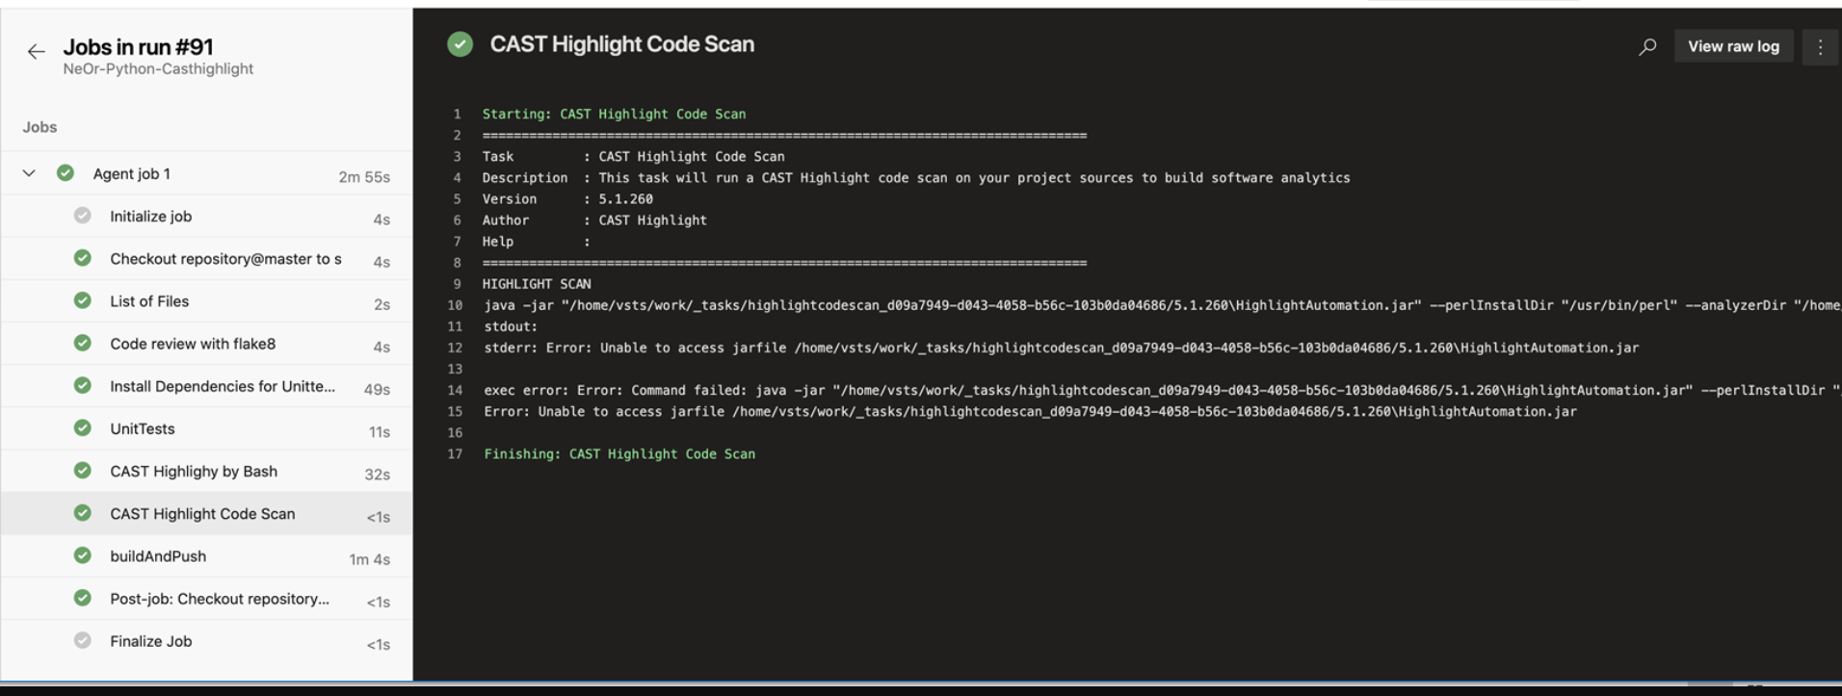Click the Description log line on line 4
1842x696 pixels.
pyautogui.click(x=916, y=177)
